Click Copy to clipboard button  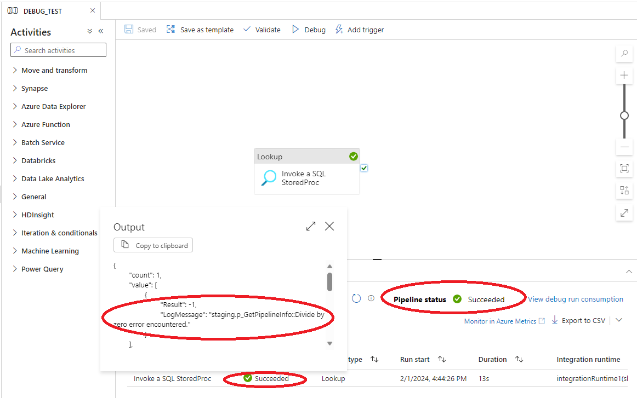pos(153,245)
